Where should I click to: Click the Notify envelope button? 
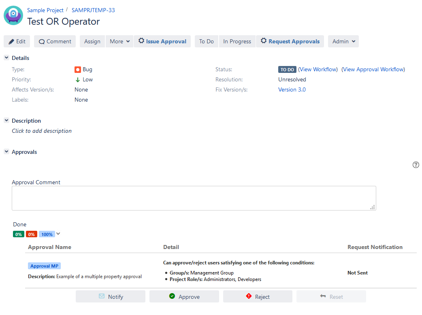pyautogui.click(x=111, y=296)
